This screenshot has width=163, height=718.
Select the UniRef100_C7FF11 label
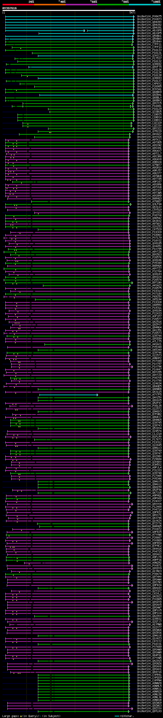tap(149, 44)
